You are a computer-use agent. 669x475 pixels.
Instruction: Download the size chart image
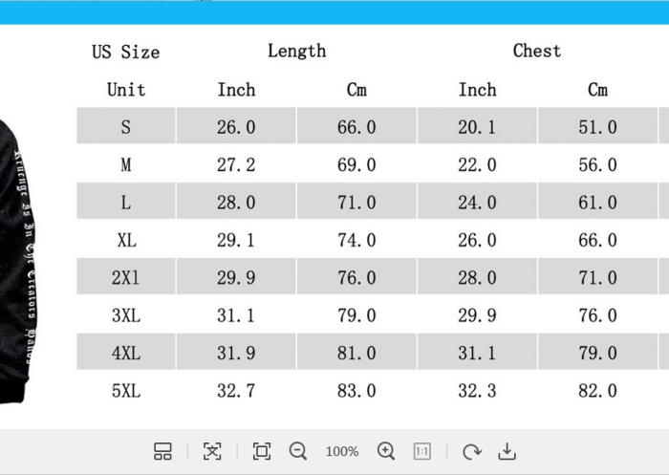[507, 451]
